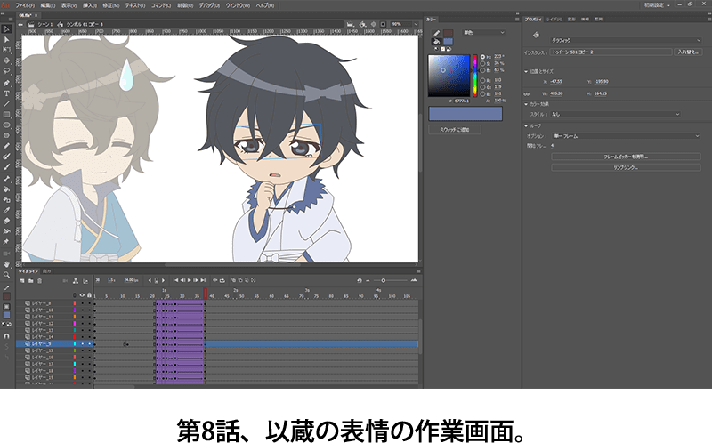This screenshot has width=712, height=443.
Task: Select the Lasso tool
Action: [x=6, y=71]
